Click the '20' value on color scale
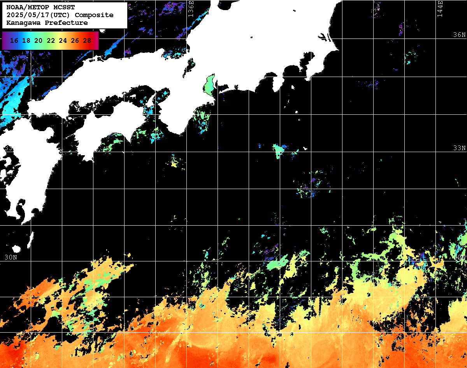Viewport: 467px width, 368px height. (39, 40)
